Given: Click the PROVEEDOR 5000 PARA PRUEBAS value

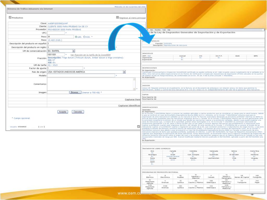Looking at the screenshot, I should click(x=64, y=30).
